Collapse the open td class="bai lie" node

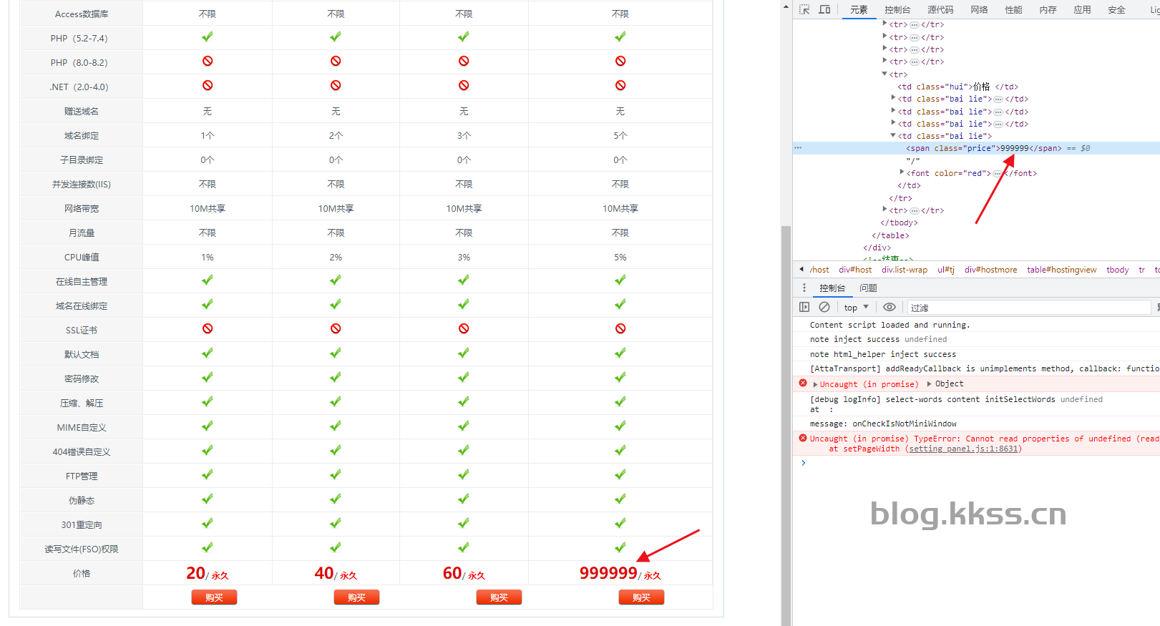tap(893, 135)
